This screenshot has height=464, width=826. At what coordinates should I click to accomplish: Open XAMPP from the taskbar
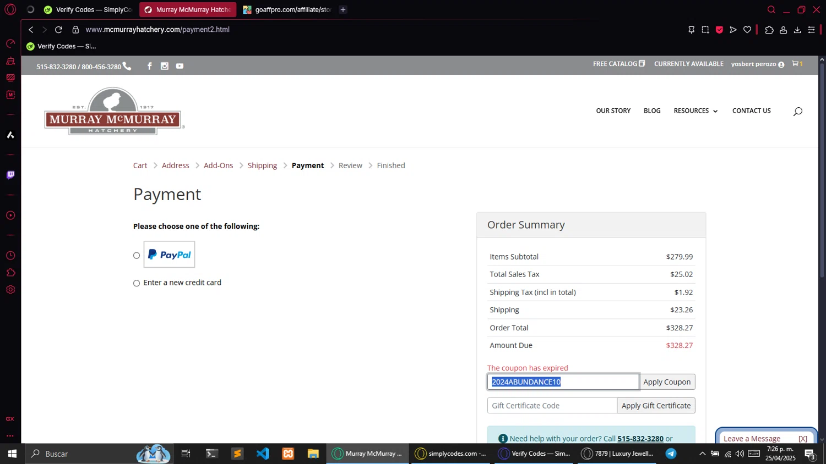click(288, 454)
